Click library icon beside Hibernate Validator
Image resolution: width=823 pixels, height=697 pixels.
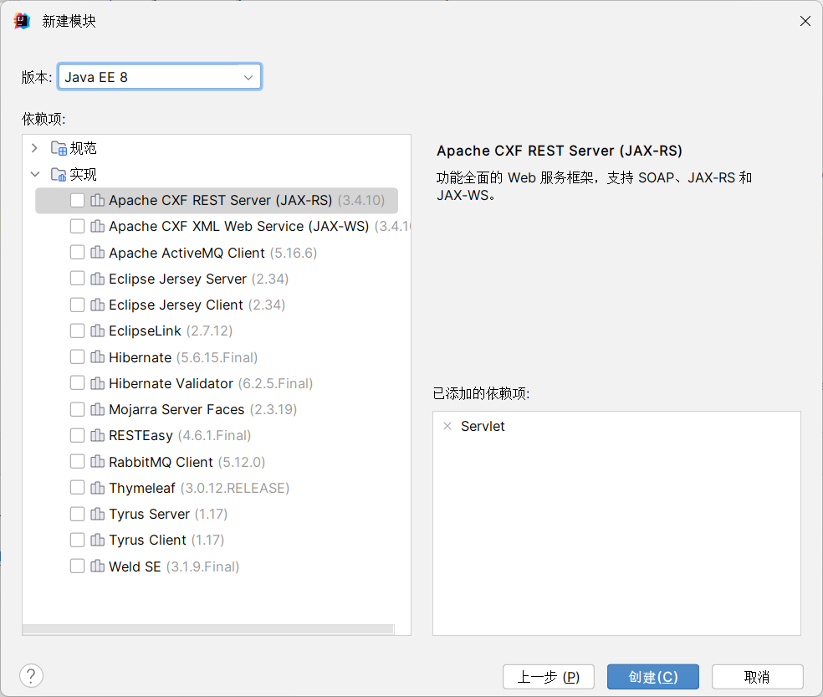point(98,383)
